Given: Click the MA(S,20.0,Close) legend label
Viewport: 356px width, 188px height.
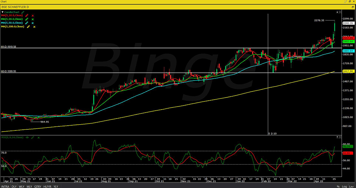Looking at the screenshot, I should click(x=12, y=19).
